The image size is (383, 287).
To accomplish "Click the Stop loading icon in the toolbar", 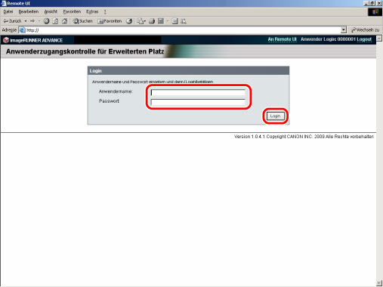I will point(46,21).
